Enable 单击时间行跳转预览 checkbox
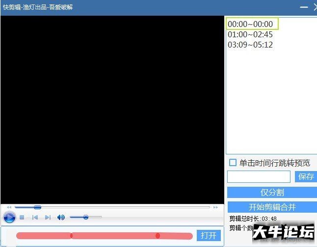The width and height of the screenshot is (317, 247). pyautogui.click(x=233, y=163)
